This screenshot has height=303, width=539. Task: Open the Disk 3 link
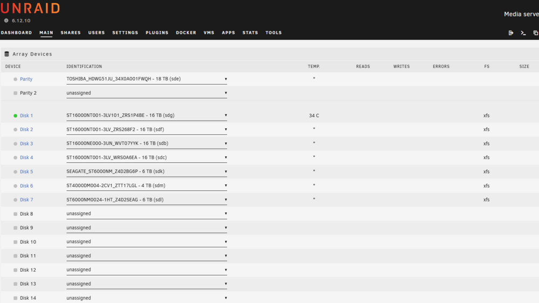point(26,144)
